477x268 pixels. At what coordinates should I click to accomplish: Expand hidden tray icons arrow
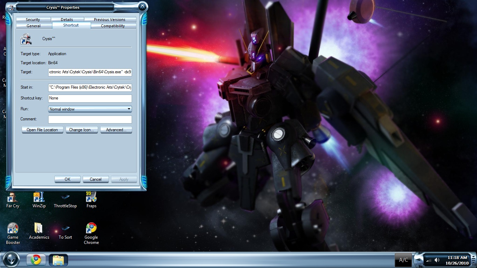pyautogui.click(x=418, y=260)
